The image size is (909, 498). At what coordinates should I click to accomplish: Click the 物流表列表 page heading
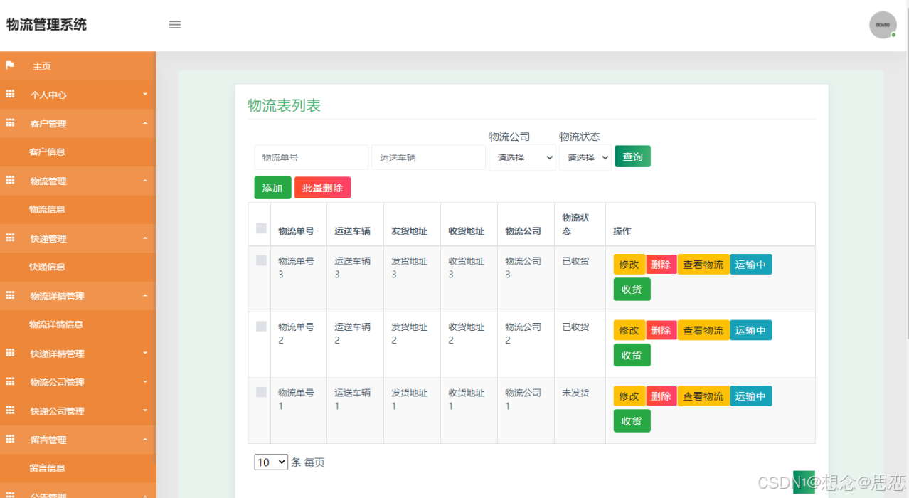(x=284, y=105)
